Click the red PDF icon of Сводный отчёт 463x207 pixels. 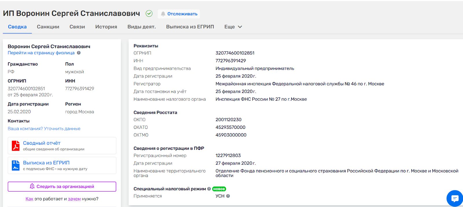pos(16,146)
